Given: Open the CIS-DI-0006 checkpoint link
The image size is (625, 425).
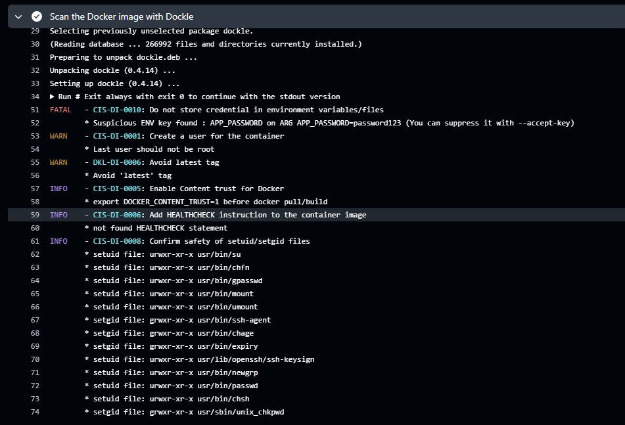Looking at the screenshot, I should pos(117,215).
